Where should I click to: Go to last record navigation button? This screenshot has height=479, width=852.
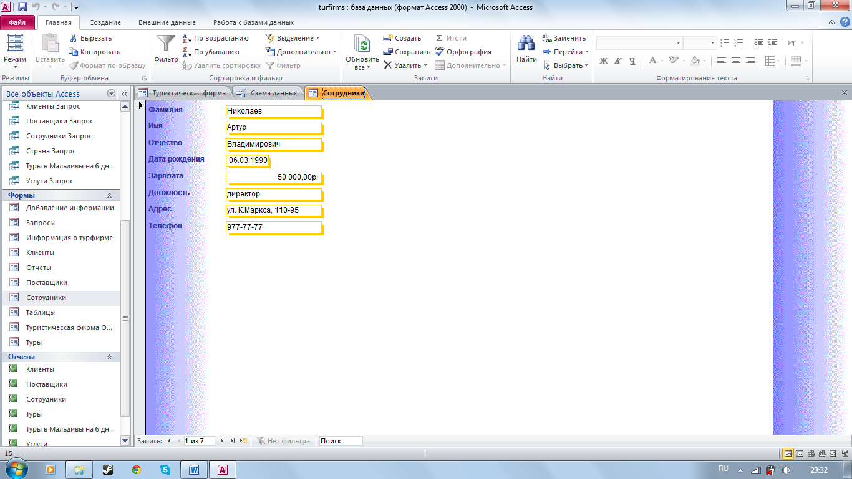[x=233, y=441]
